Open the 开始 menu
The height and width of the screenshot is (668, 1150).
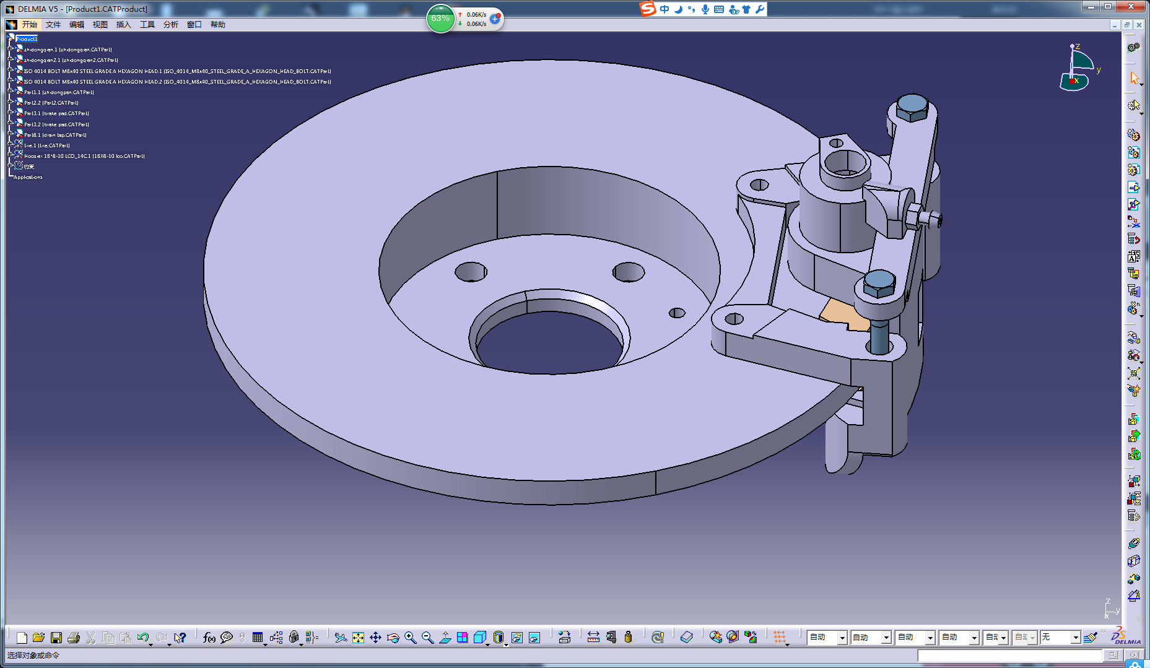[29, 25]
